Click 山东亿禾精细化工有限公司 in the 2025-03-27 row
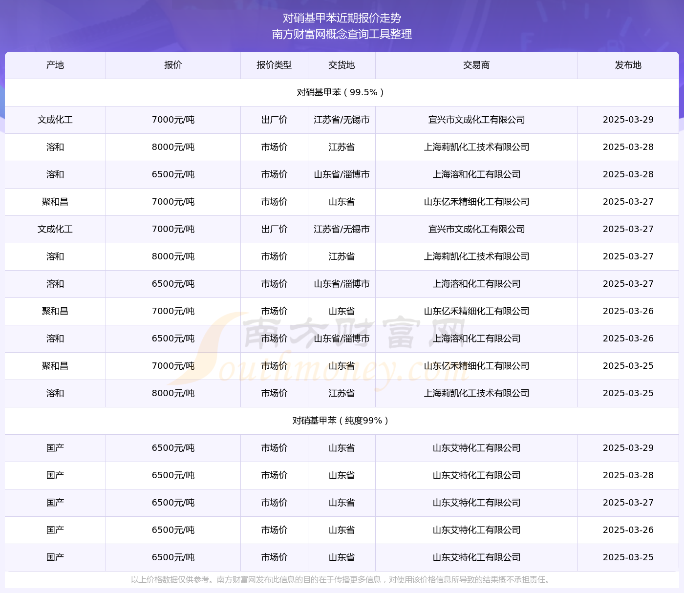 click(476, 202)
